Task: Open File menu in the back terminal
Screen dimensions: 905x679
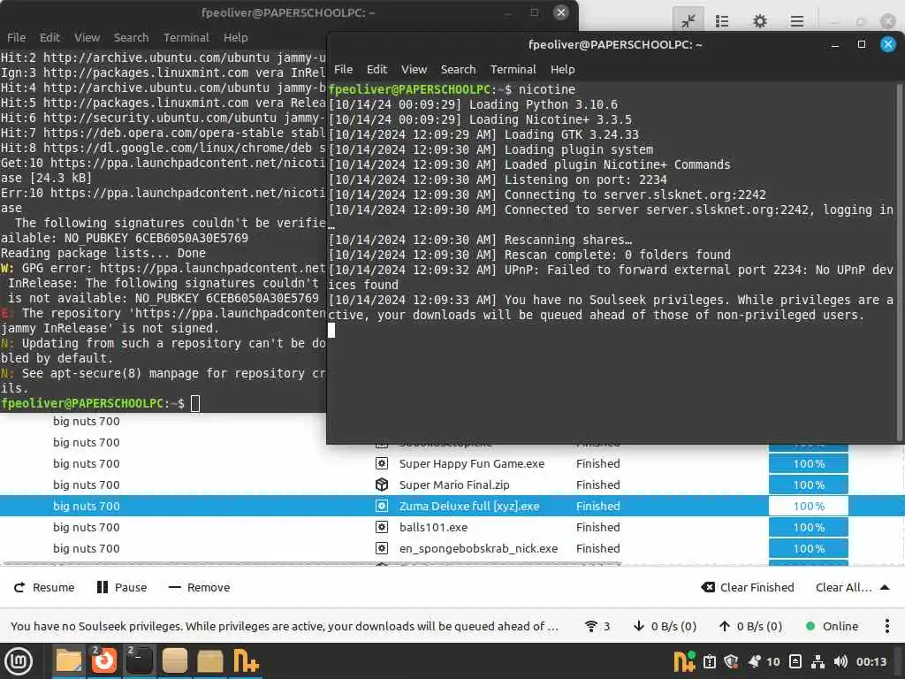Action: coord(16,37)
